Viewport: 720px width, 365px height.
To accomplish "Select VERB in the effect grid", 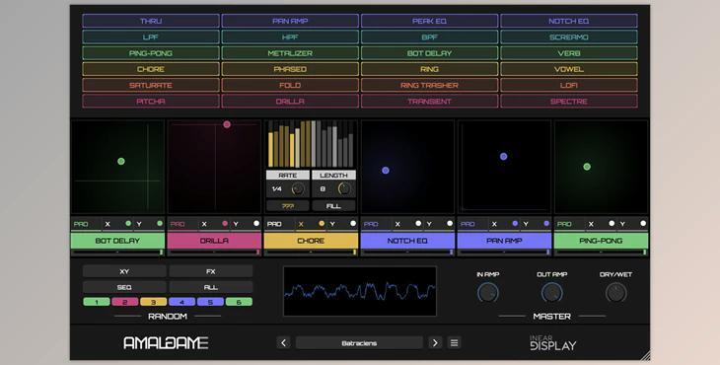I will [569, 53].
